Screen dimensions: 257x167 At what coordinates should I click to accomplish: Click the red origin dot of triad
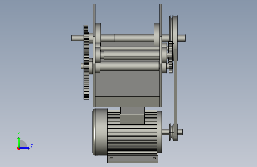coord(18,148)
